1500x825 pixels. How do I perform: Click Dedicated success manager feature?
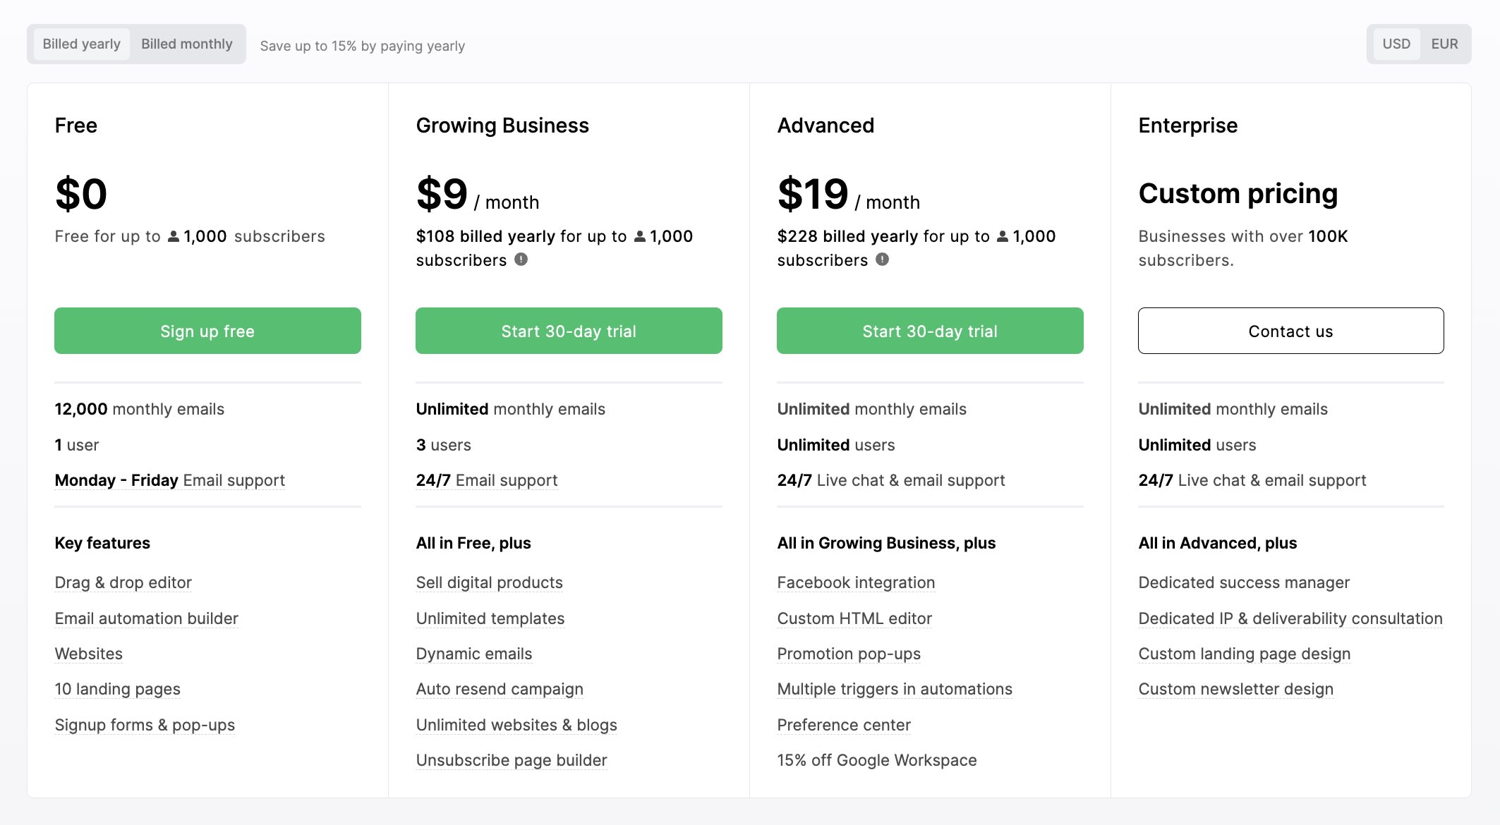pyautogui.click(x=1244, y=582)
